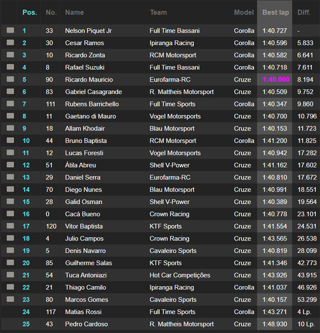Click the checkered flag icon beside Denis Navarro
Viewport: 320px width, 333px height.
coord(10,250)
